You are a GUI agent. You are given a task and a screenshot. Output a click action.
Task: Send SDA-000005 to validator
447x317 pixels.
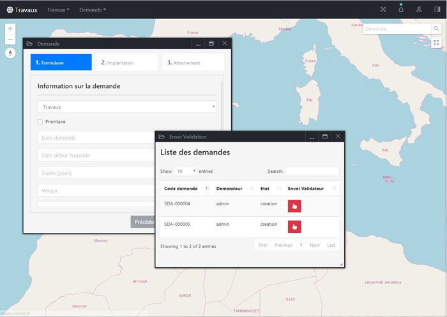tap(294, 226)
